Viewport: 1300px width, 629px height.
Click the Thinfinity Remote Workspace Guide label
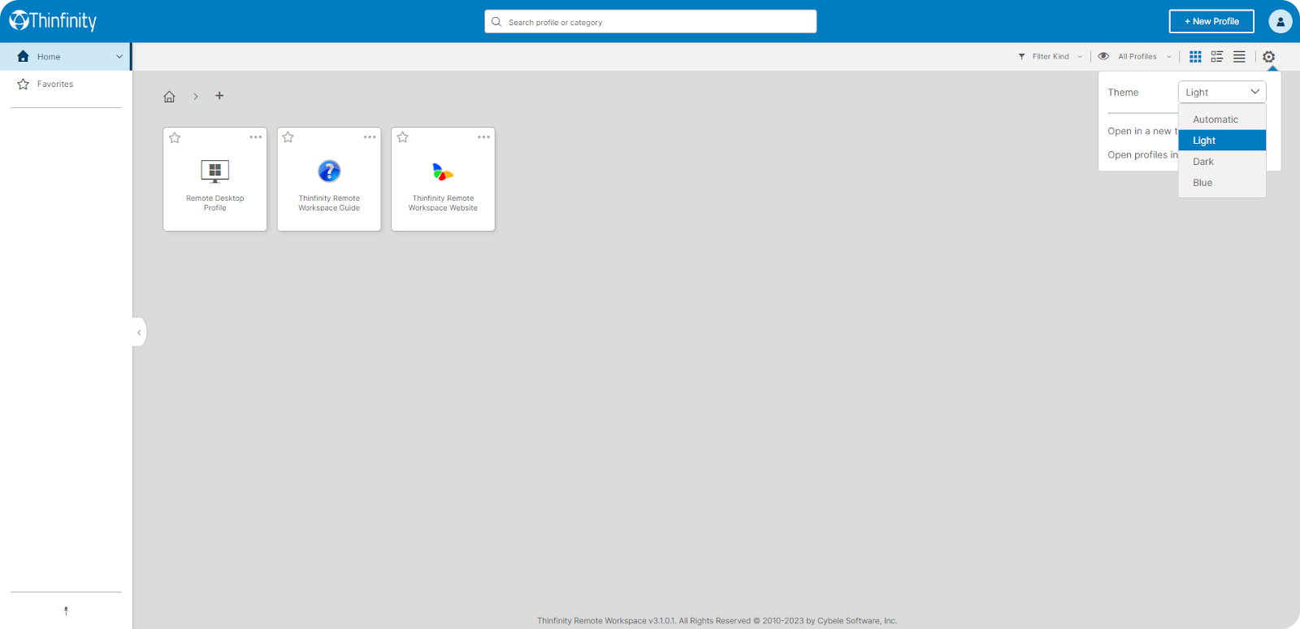pyautogui.click(x=329, y=203)
